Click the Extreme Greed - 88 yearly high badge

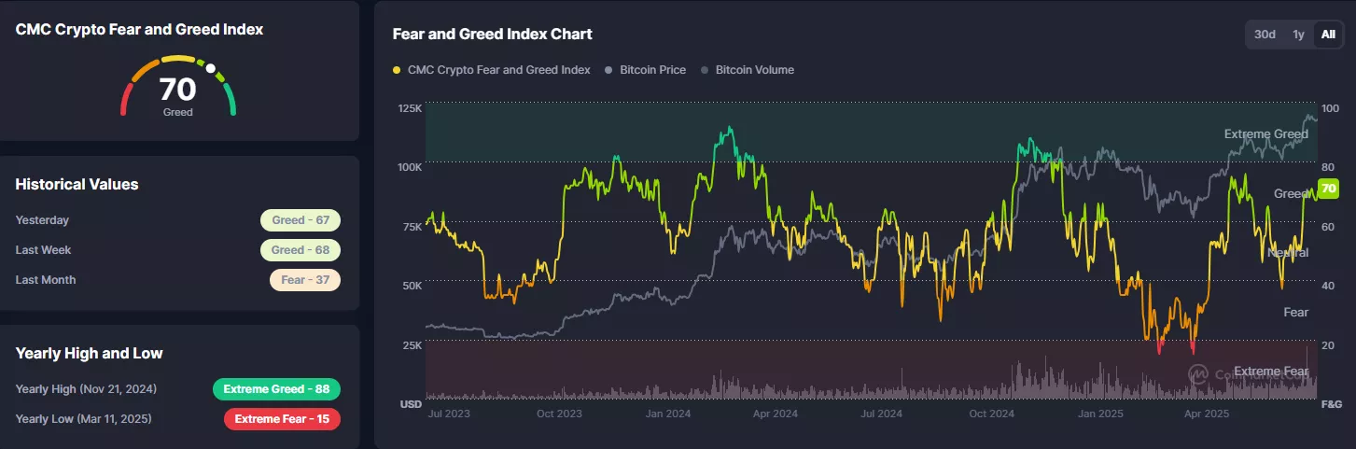coord(276,389)
